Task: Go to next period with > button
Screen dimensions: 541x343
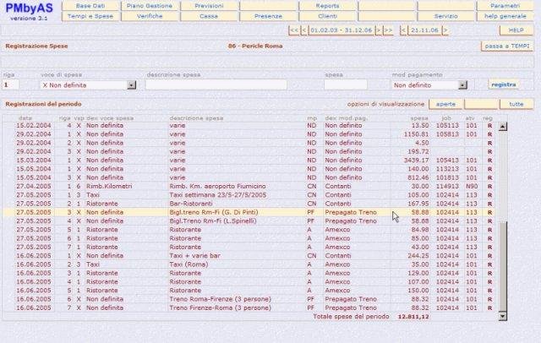Action: [x=378, y=30]
